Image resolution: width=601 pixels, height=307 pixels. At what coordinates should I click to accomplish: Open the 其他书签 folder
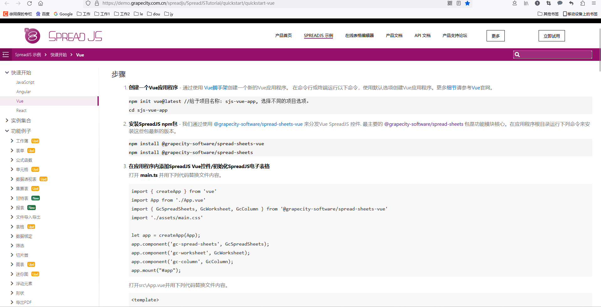point(548,14)
